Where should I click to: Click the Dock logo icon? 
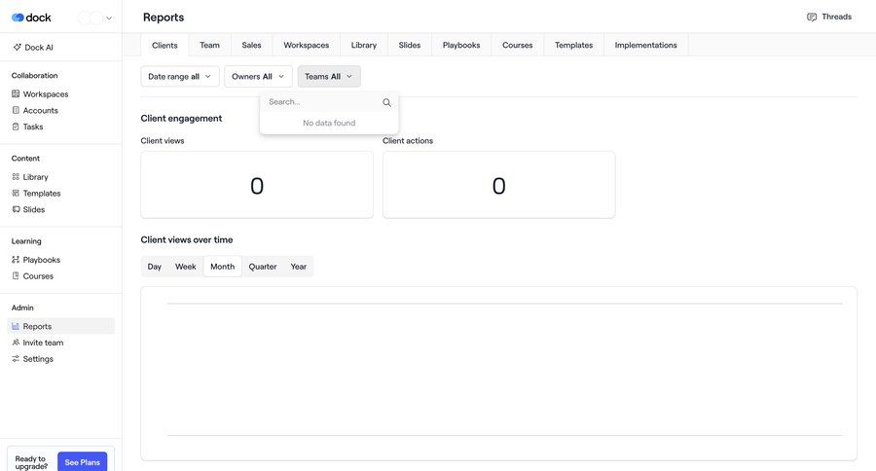18,18
